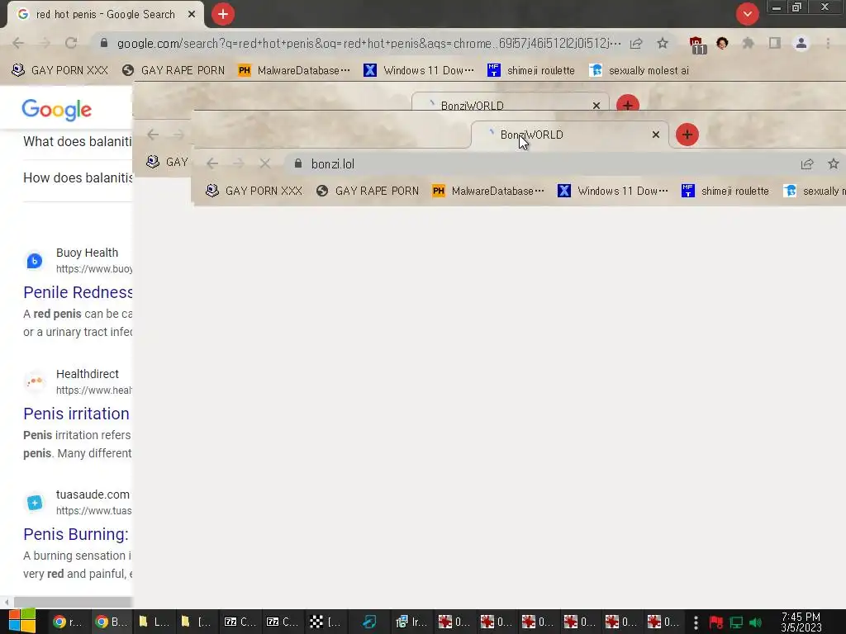The image size is (846, 634).
Task: Open Buoy Health result link
Action: click(78, 292)
